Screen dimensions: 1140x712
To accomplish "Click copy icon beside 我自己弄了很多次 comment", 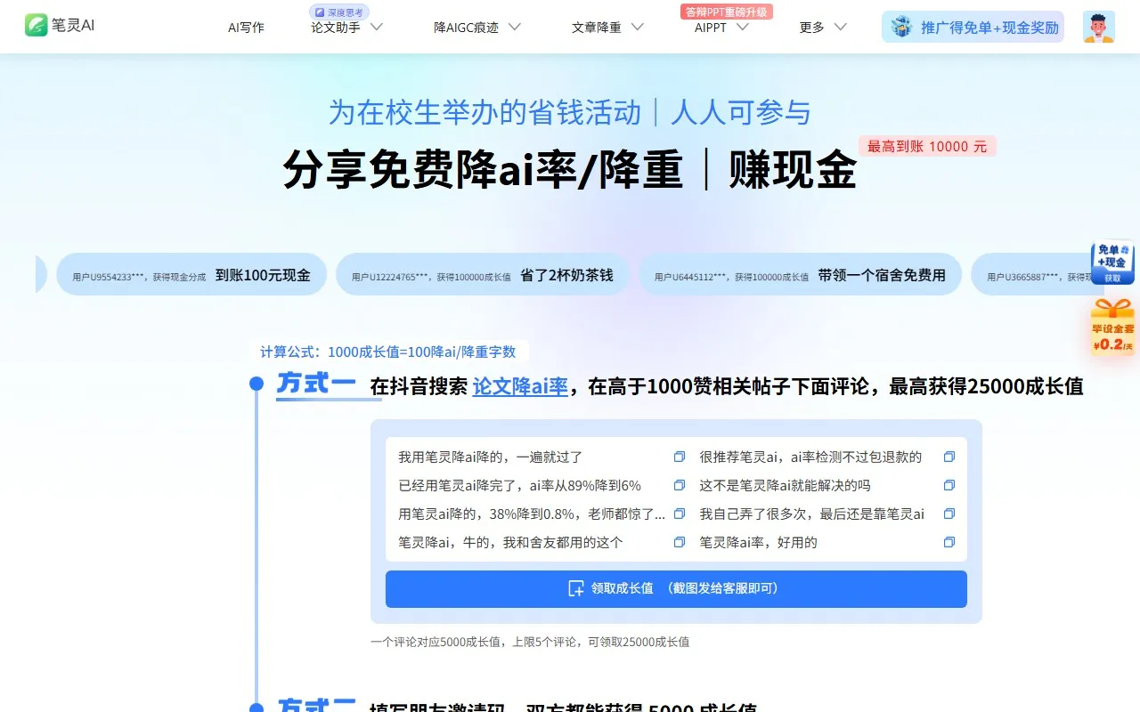I will 949,514.
